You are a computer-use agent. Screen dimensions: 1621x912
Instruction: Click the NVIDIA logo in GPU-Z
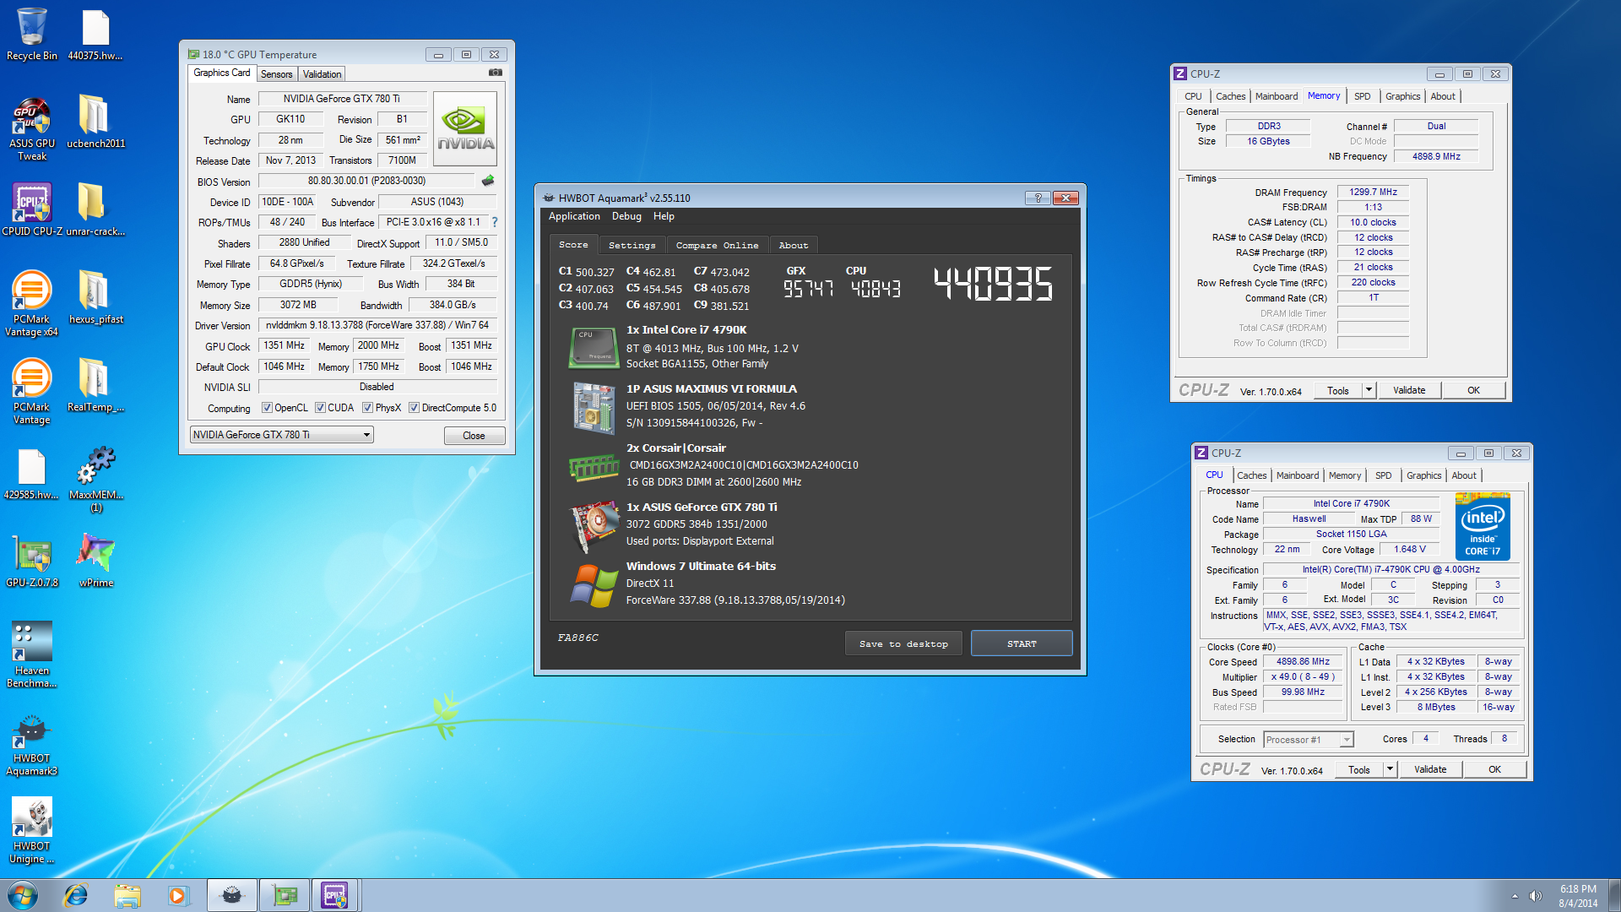(464, 128)
